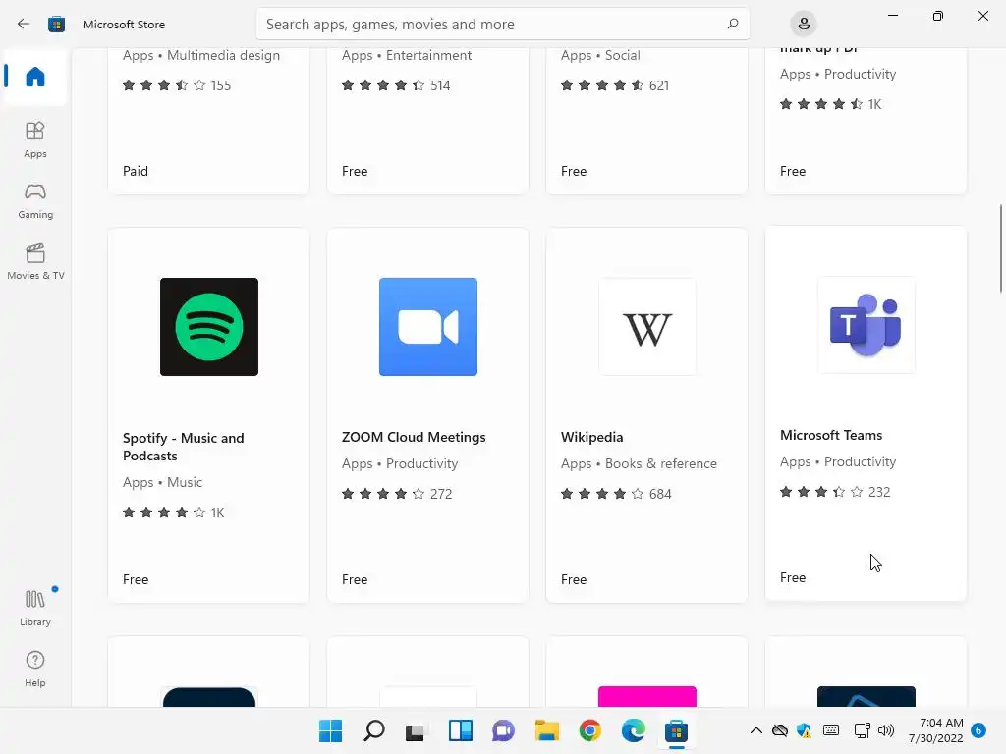Click Free label on Microsoft Teams card
The height and width of the screenshot is (754, 1006).
point(793,577)
